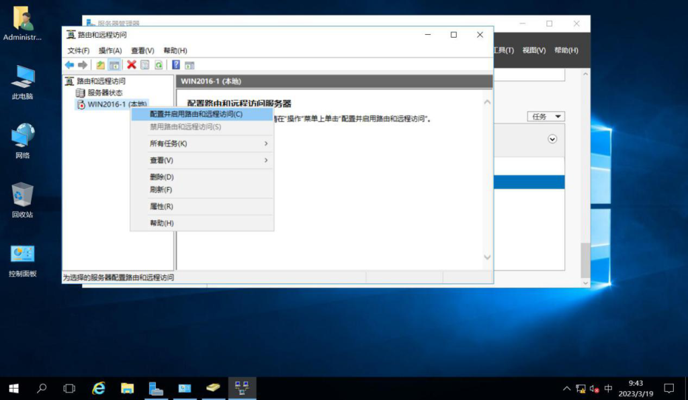Image resolution: width=688 pixels, height=400 pixels.
Task: Select the 路由和远程访问 root tree node
Action: (x=101, y=81)
